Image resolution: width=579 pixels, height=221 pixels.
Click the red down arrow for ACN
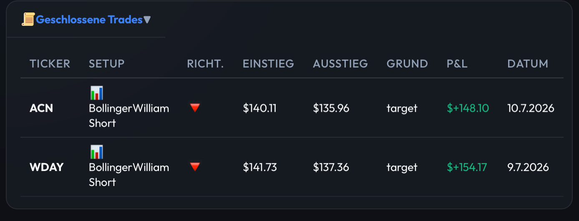pyautogui.click(x=195, y=108)
